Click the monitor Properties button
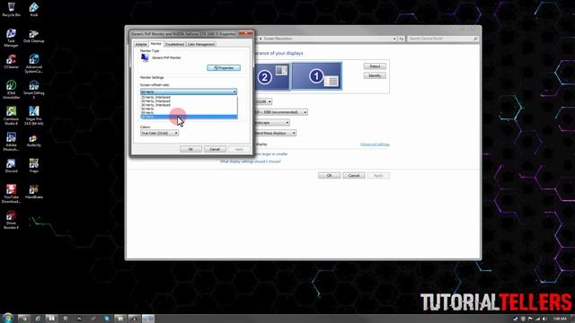The width and height of the screenshot is (575, 323). click(x=224, y=68)
